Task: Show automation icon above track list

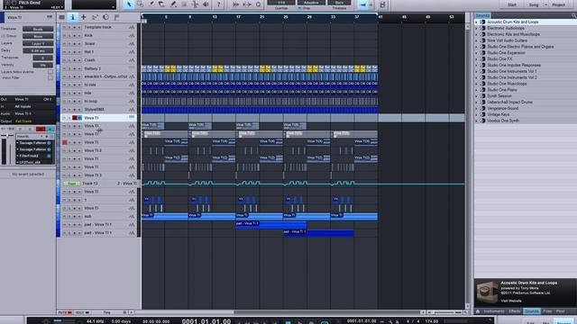Action: pyautogui.click(x=95, y=17)
